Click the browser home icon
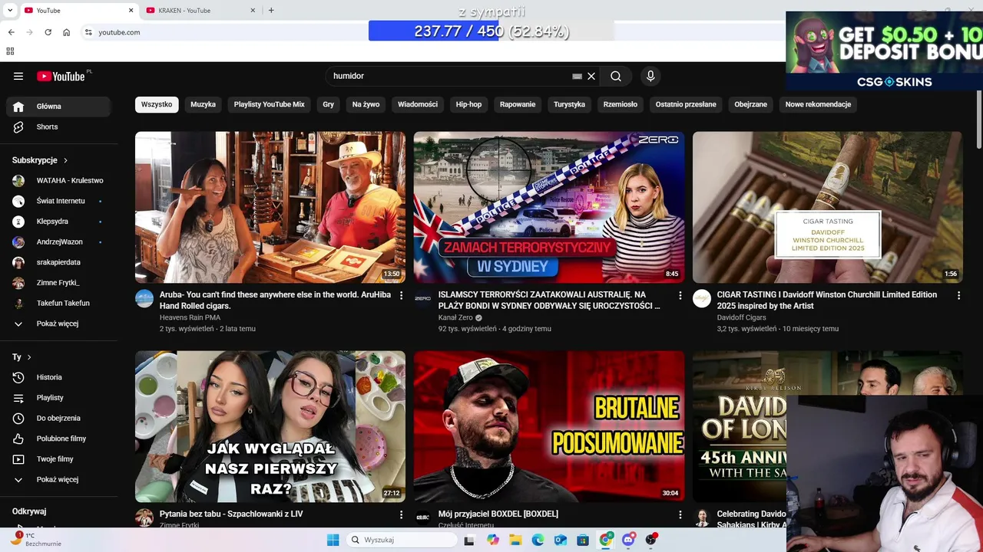 67,32
